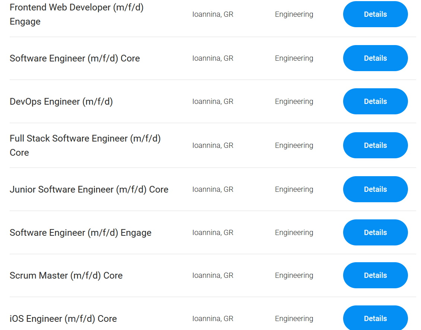Screen dimensions: 421x330
Task: Click Ioannina, GR location in DevOps row
Action: click(x=213, y=102)
